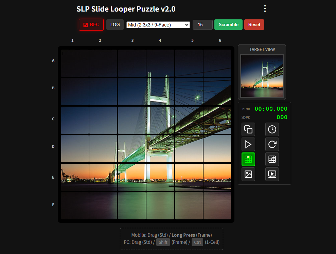Click the puzzle tile at row C, column 4
The image size is (336, 254).
click(x=160, y=120)
